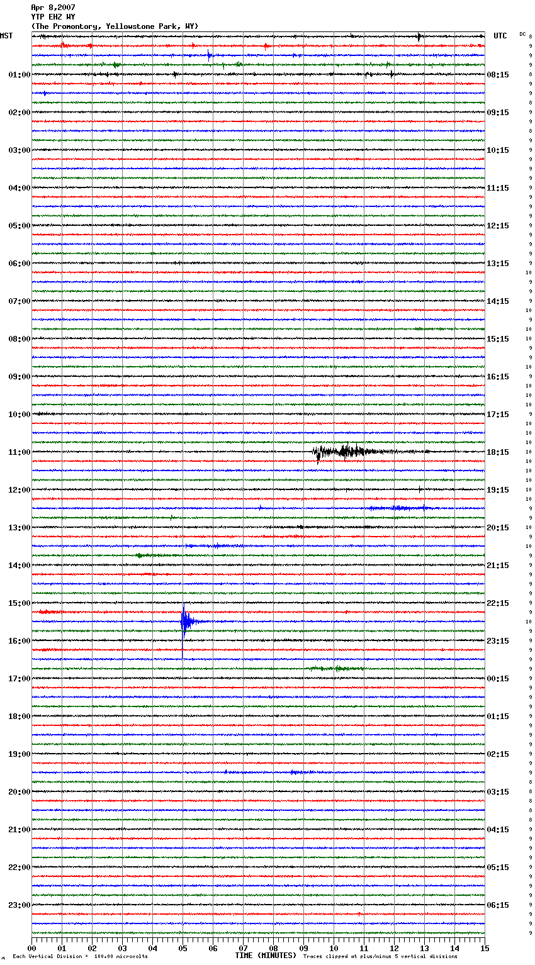The image size is (535, 965).
Task: Click the 16:00 MST time label
Action: click(19, 641)
